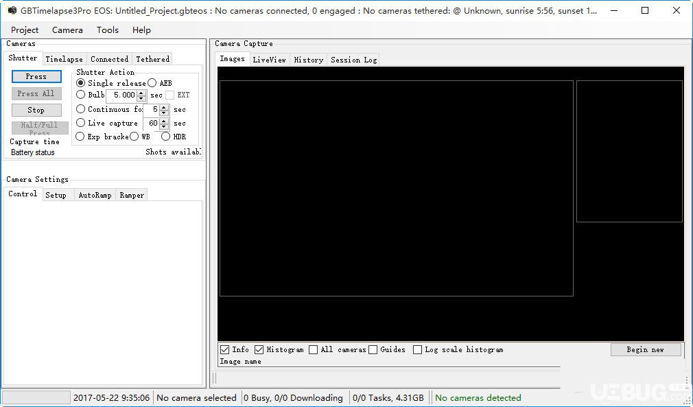Click 'No cameras detected' status text
Screen dimensions: 693x407
point(478,397)
